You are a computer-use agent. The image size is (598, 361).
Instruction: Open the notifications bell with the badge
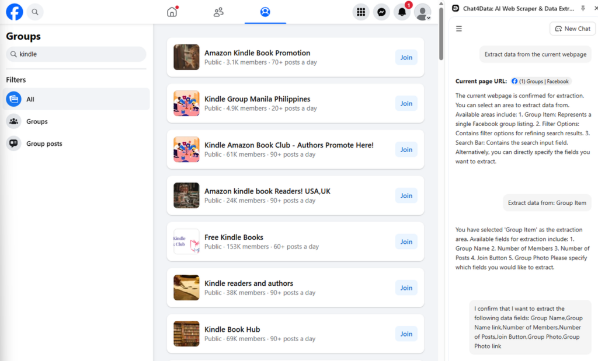click(402, 12)
